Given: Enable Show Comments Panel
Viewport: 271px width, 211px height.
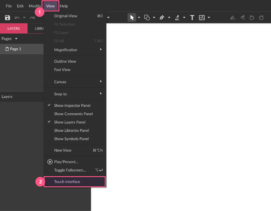Looking at the screenshot, I should pos(73,114).
